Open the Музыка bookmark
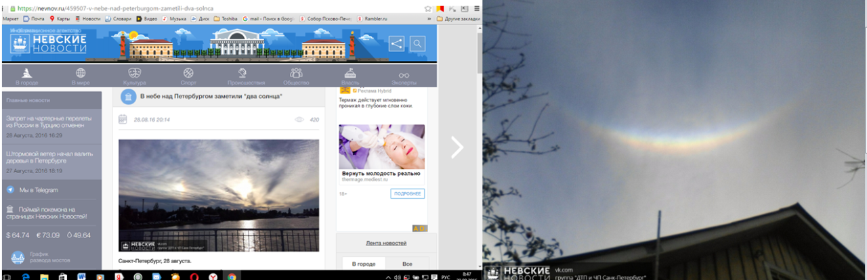867x280 pixels. point(175,19)
